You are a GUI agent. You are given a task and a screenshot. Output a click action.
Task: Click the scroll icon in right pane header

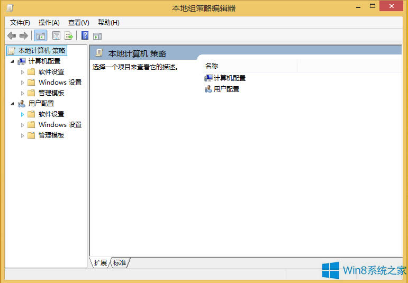click(99, 53)
